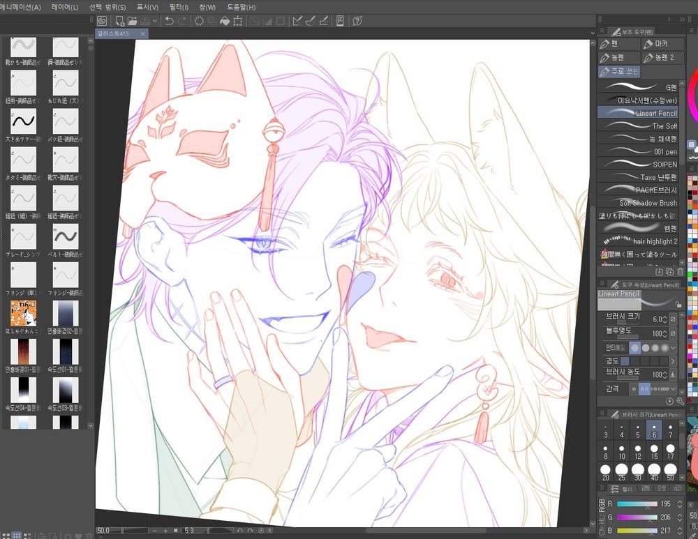Click the Clear layer burst icon

[199, 21]
